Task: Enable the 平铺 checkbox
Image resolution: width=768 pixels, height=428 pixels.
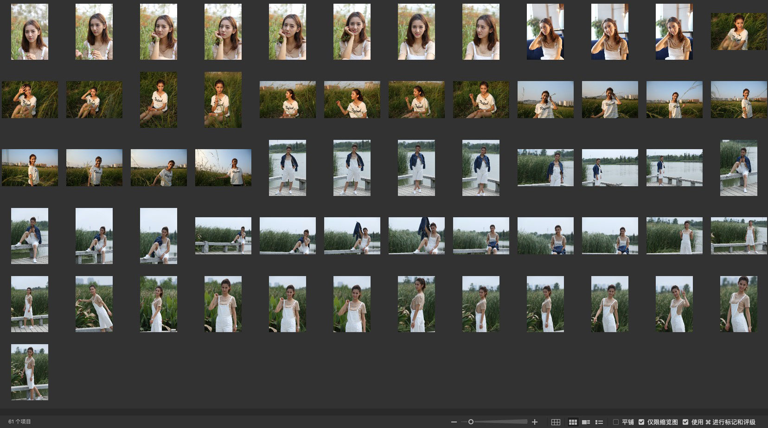Action: 616,422
